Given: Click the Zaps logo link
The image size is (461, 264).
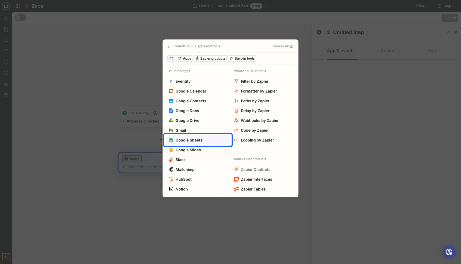Looking at the screenshot, I should 34,6.
